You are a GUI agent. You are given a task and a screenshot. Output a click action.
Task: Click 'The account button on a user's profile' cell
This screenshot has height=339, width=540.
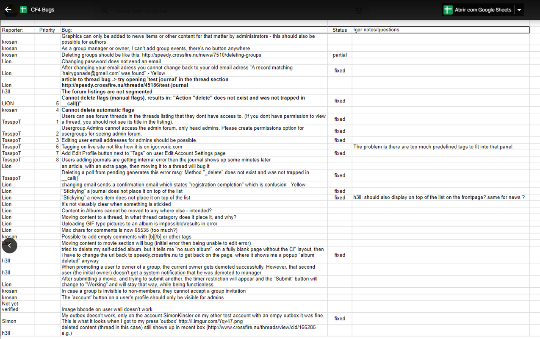pos(194,297)
